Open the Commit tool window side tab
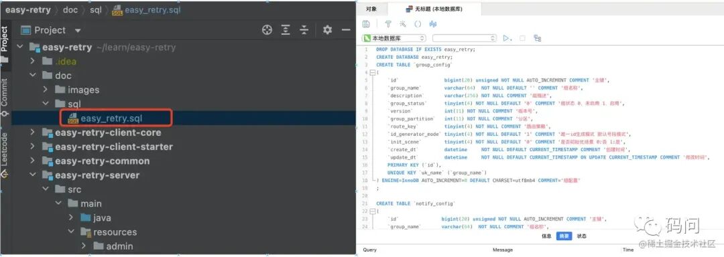The image size is (724, 257). (x=5, y=97)
